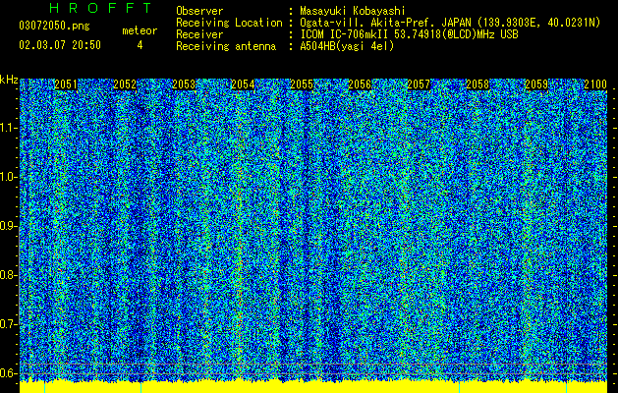Click the meteor label
618x393 pixels.
point(140,30)
